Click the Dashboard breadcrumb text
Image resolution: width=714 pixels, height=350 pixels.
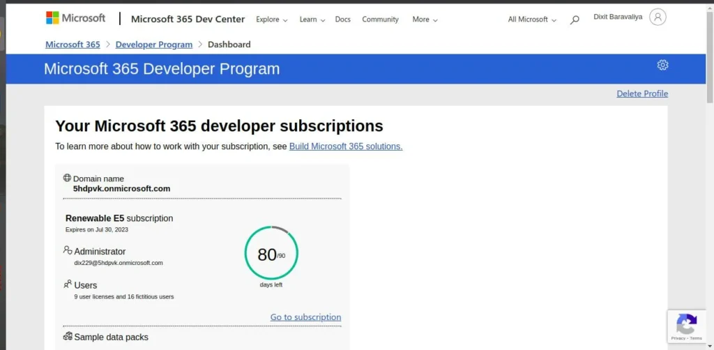[x=229, y=45]
